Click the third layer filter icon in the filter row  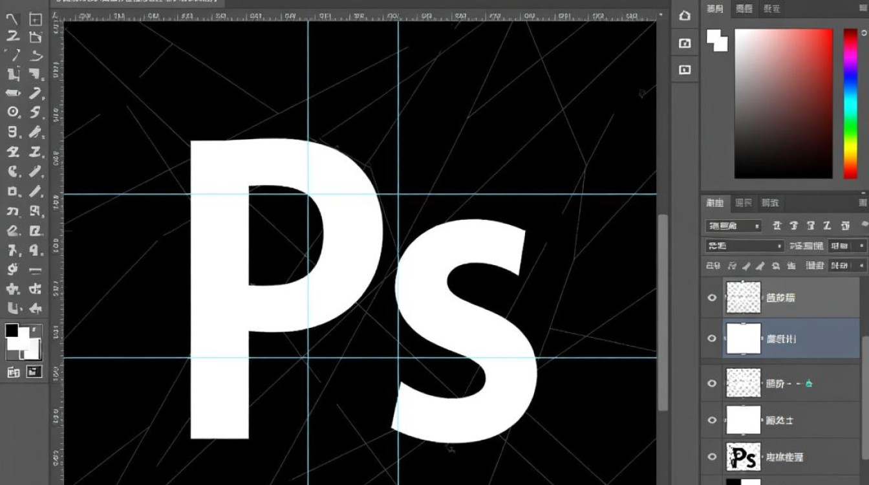coord(811,226)
